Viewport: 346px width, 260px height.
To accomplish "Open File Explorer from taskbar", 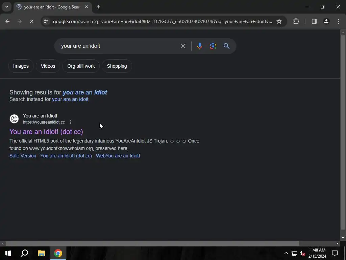I will (x=41, y=253).
